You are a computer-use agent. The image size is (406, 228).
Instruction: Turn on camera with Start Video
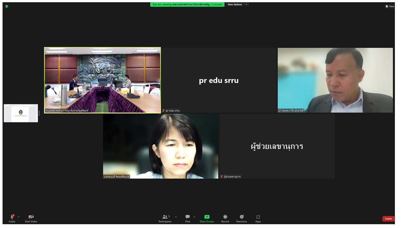point(31,217)
